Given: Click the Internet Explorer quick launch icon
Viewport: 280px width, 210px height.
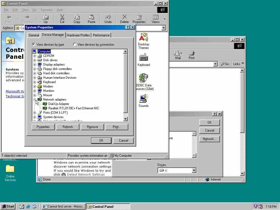Looking at the screenshot, I should coord(28,206).
